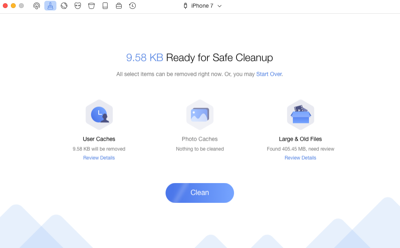Open the briefcase Toolbox icon
The height and width of the screenshot is (248, 400).
[119, 6]
